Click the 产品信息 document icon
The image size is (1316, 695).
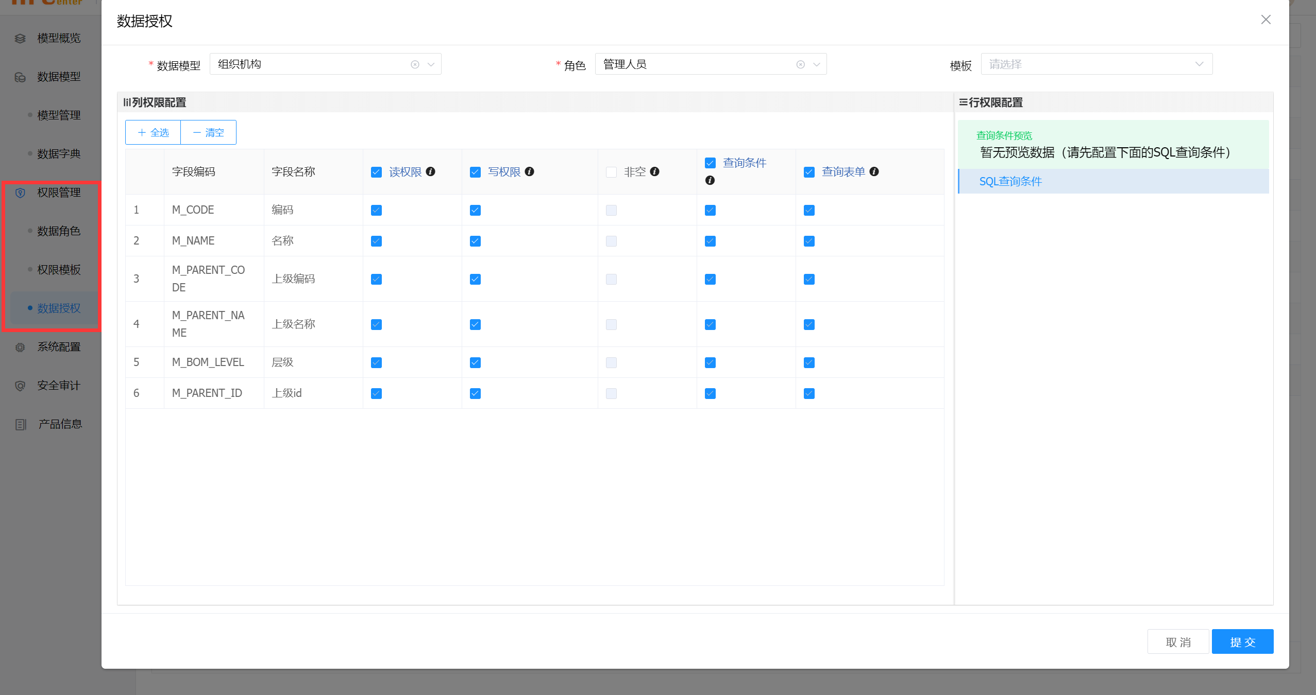click(x=20, y=425)
